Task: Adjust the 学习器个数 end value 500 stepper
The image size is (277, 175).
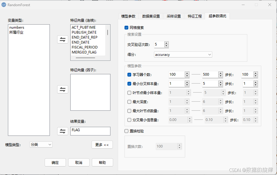Action: click(x=220, y=74)
